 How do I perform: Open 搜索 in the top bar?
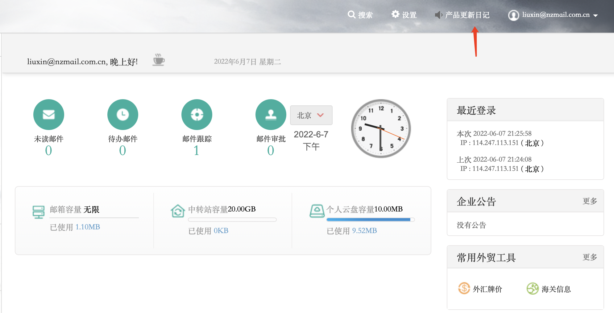click(360, 15)
